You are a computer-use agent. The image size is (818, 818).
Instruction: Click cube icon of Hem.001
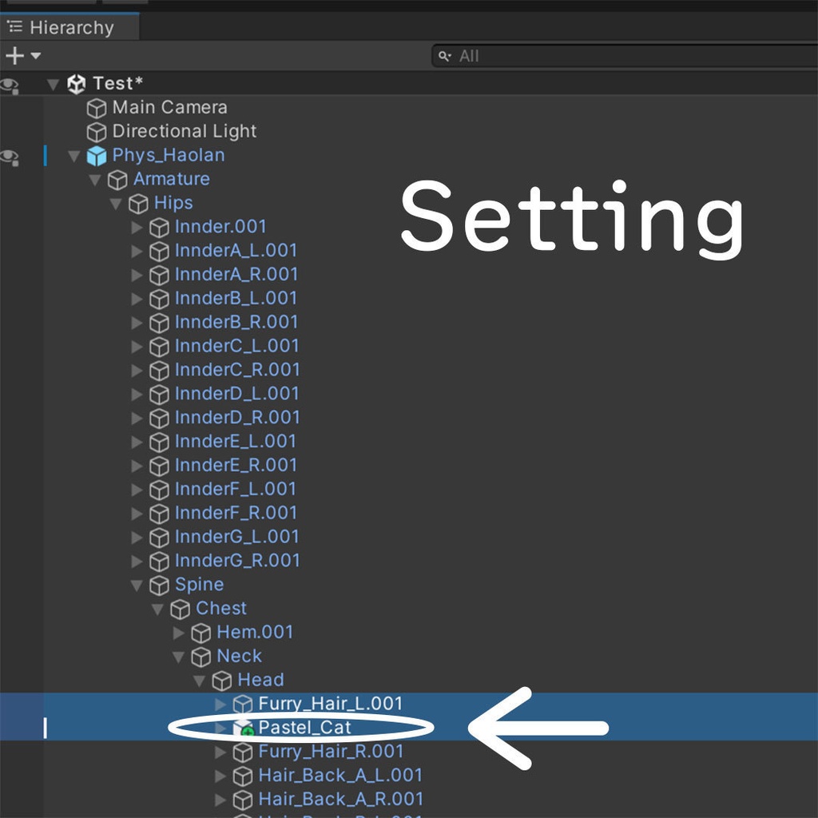click(x=201, y=633)
